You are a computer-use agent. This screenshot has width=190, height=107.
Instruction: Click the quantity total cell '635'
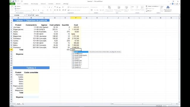click(65, 50)
